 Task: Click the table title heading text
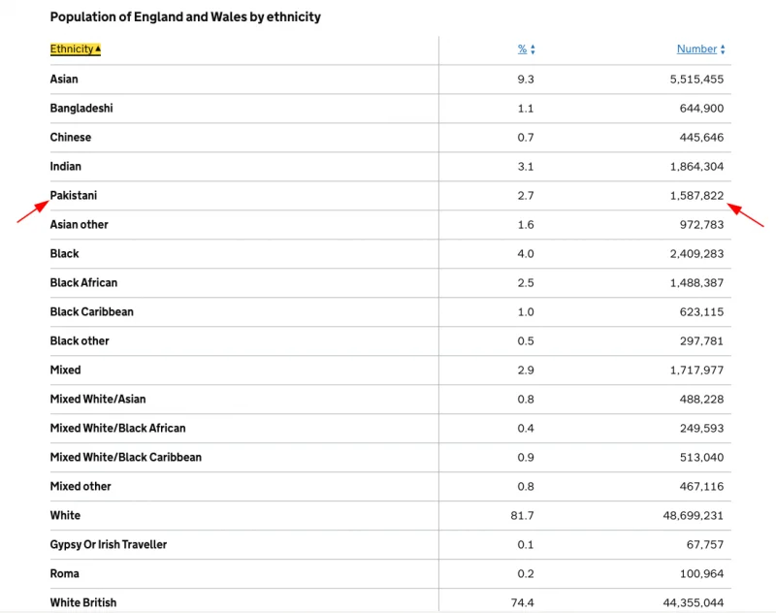185,17
